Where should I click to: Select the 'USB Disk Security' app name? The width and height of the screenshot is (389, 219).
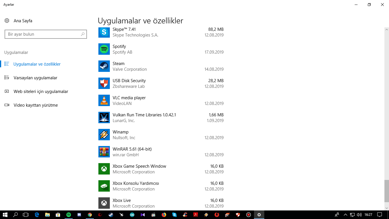[x=129, y=81]
